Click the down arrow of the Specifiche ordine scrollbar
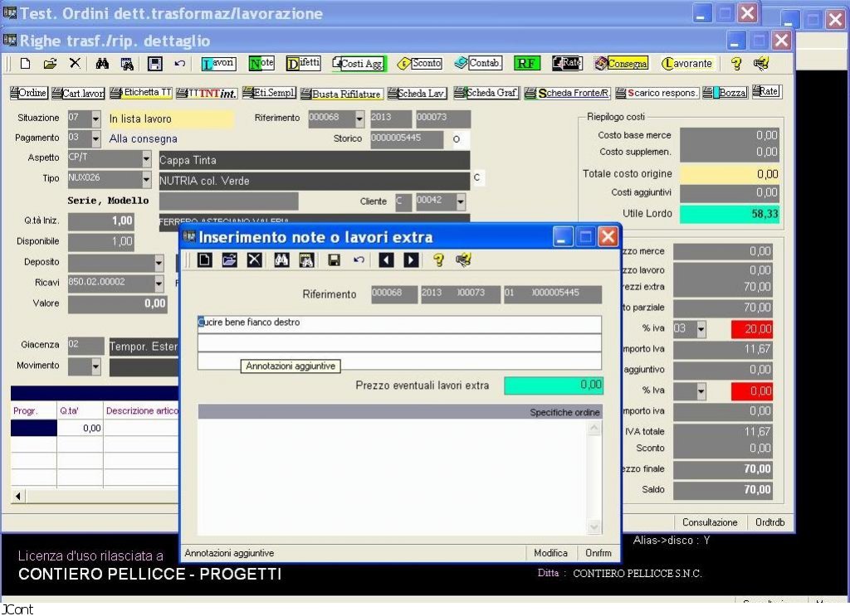The image size is (850, 616). [594, 526]
